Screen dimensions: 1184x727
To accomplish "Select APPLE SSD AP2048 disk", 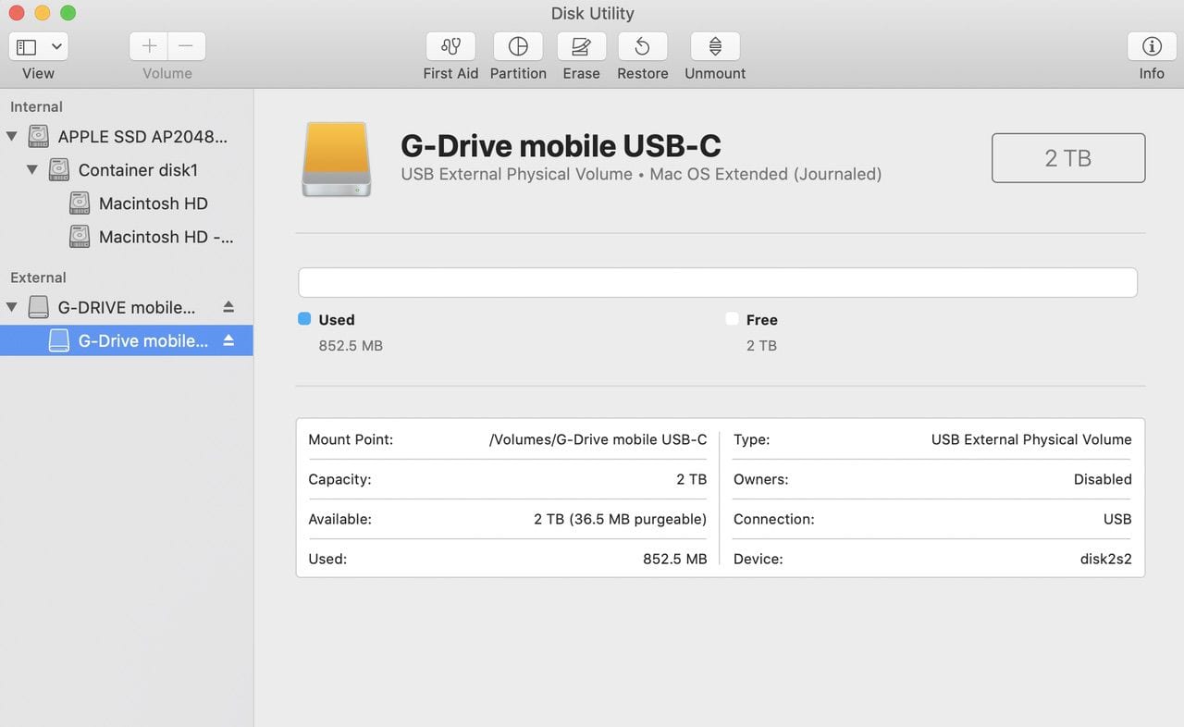I will (142, 137).
